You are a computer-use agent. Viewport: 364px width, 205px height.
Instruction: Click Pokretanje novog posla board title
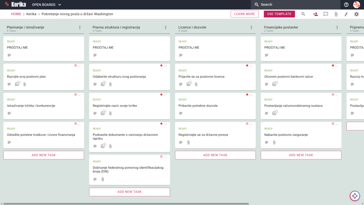tap(77, 14)
